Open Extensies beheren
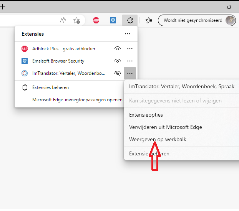This screenshot has height=211, width=239. (69, 87)
